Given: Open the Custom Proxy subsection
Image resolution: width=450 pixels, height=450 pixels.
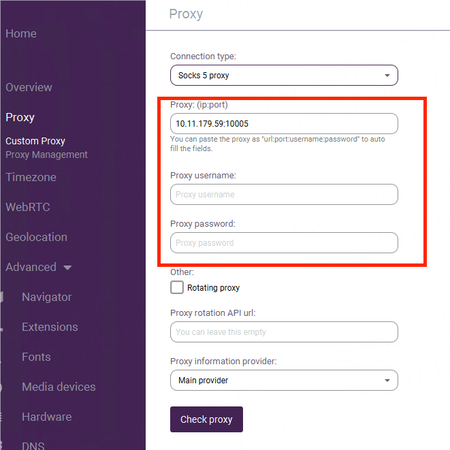Looking at the screenshot, I should [x=35, y=142].
